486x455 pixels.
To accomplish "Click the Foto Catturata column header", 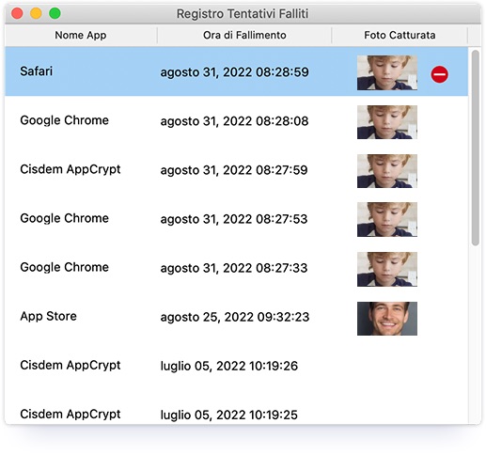I will [400, 35].
